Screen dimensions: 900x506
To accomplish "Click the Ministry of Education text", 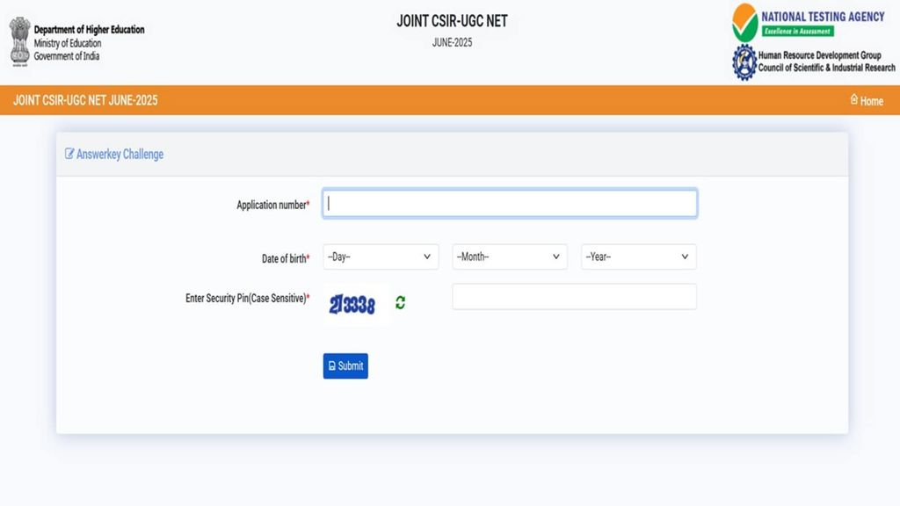I will pyautogui.click(x=67, y=43).
